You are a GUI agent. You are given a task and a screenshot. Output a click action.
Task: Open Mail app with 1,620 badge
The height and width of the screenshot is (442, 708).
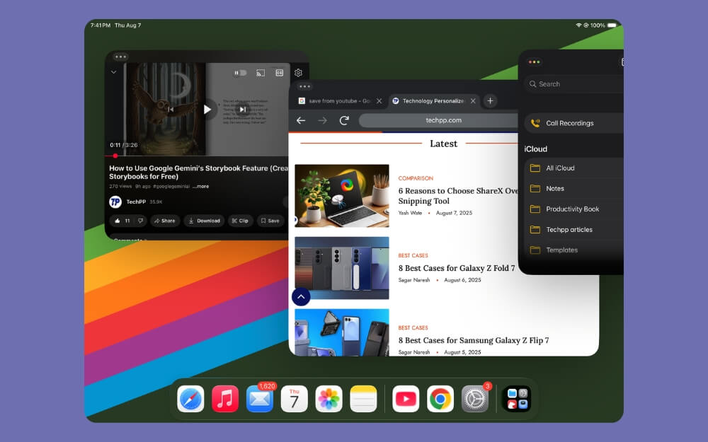pyautogui.click(x=260, y=399)
